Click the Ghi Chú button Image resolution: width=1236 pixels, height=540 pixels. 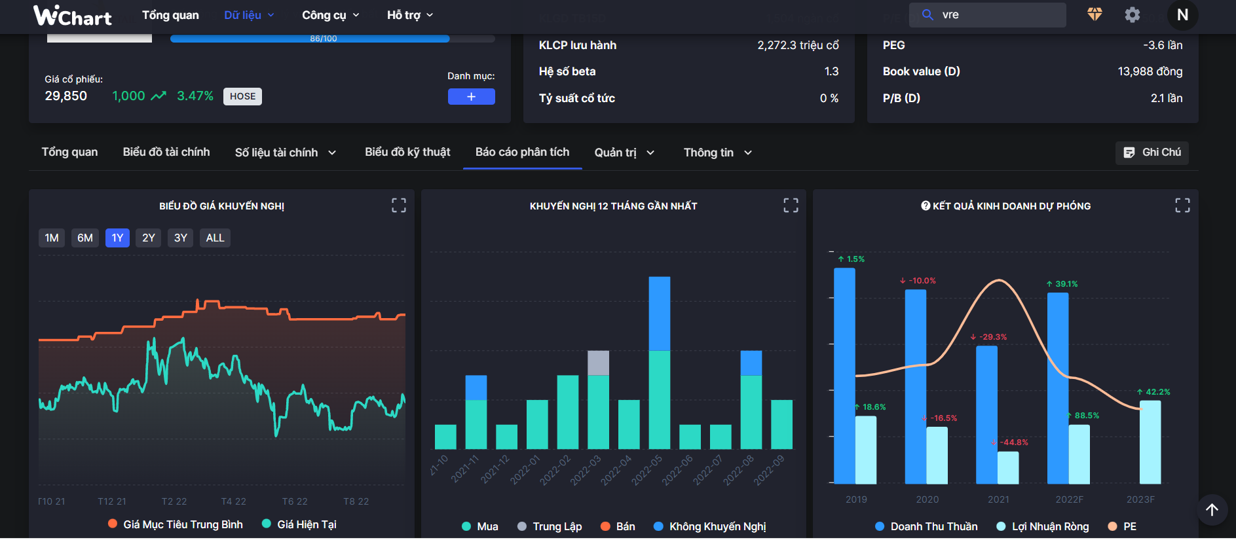coord(1152,153)
